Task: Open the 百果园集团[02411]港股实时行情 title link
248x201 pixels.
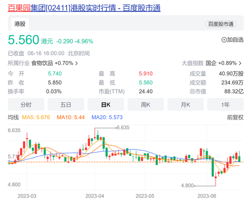Action: pyautogui.click(x=84, y=8)
